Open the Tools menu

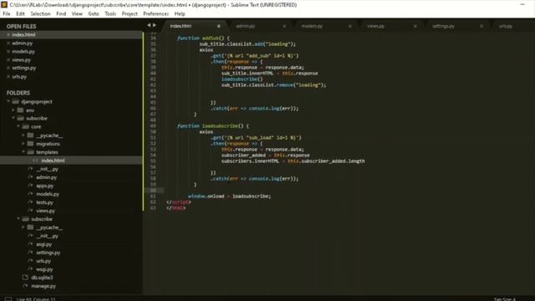110,14
